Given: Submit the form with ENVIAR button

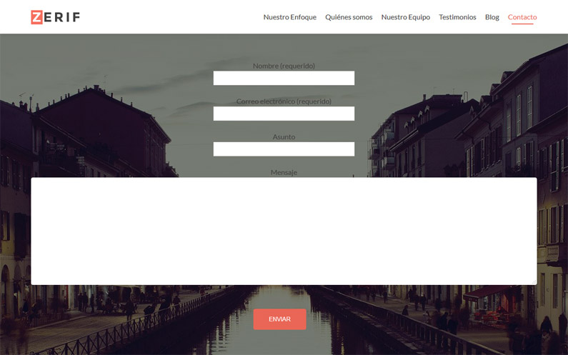Looking at the screenshot, I should 279,319.
